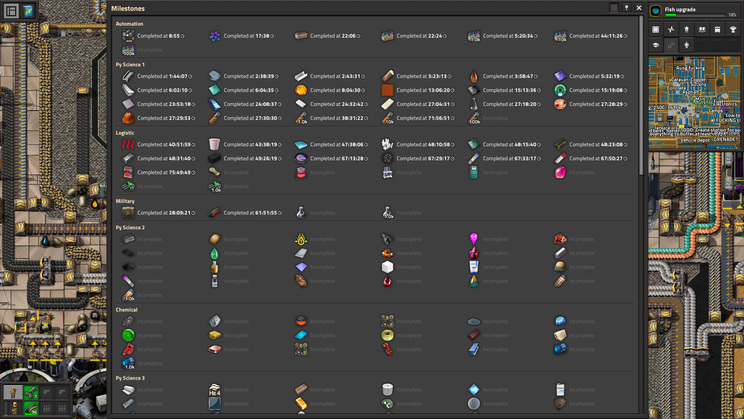Click the Py Science 1 section heading
The width and height of the screenshot is (744, 419).
pyautogui.click(x=130, y=64)
